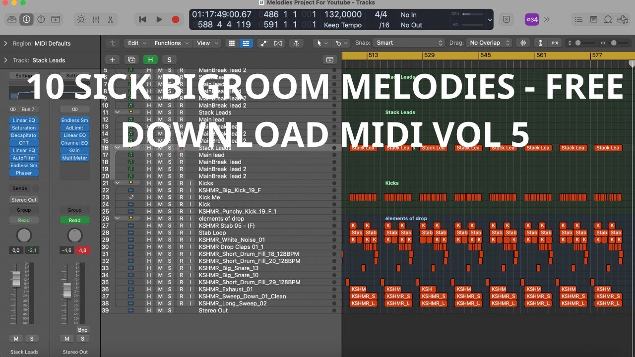The width and height of the screenshot is (635, 357).
Task: Open the Mixer faders button
Action: tap(96, 19)
